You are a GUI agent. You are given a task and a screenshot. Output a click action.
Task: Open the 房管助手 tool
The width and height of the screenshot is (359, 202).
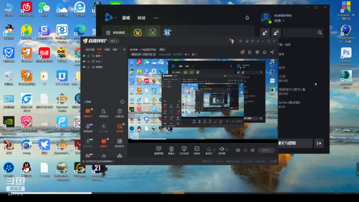coord(104,113)
